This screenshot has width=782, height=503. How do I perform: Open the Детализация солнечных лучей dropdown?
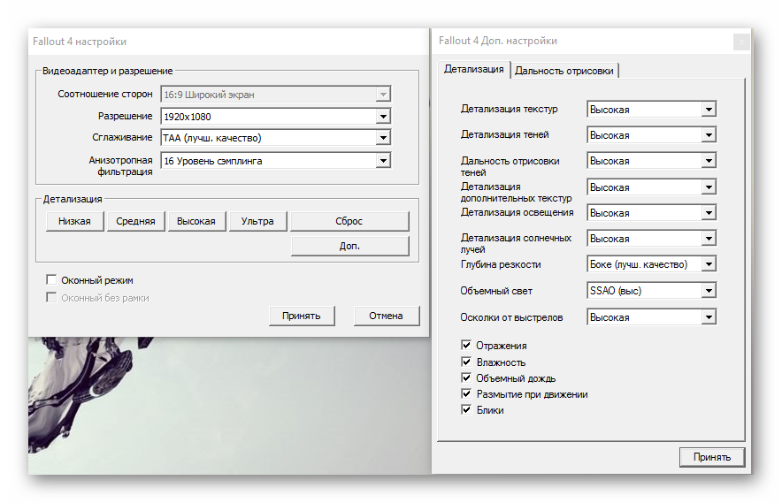point(651,239)
